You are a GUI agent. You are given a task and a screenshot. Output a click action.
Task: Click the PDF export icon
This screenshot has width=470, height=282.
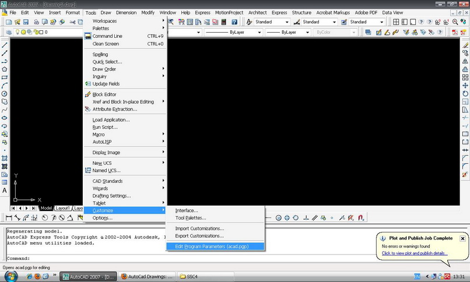click(x=455, y=32)
